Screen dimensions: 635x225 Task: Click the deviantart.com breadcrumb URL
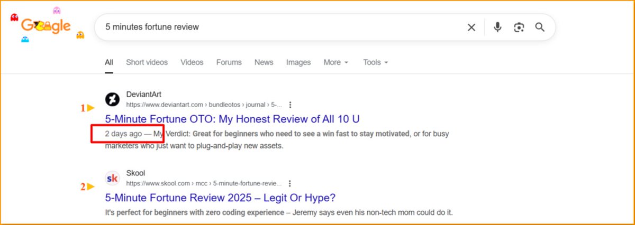204,105
